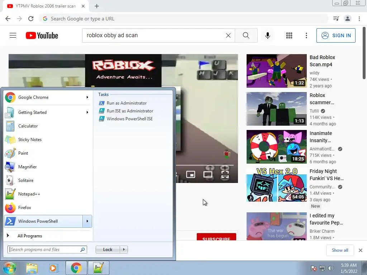This screenshot has width=367, height=275.
Task: Open Windows Explorer from taskbar
Action: tap(32, 268)
